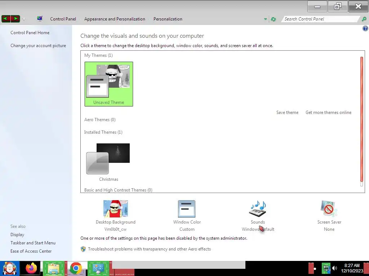Open the clock showing 8:27 AM
Image resolution: width=369 pixels, height=276 pixels.
[x=352, y=268]
